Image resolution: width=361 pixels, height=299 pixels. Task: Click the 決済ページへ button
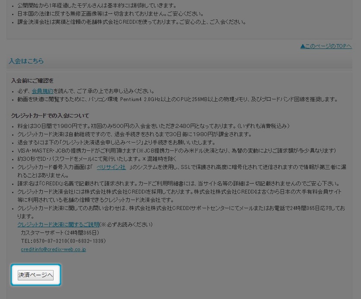point(35,275)
